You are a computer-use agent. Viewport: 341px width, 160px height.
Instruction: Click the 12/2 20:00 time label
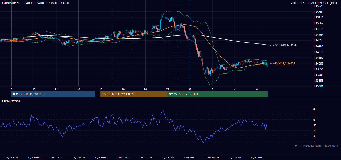[x=145, y=158]
